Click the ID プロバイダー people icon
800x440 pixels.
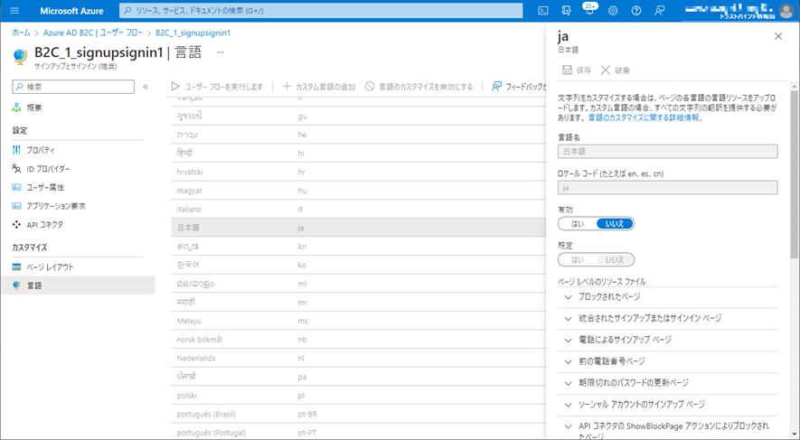tap(17, 169)
